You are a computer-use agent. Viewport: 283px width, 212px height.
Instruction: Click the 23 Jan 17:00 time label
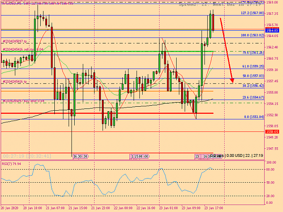click(x=214, y=208)
